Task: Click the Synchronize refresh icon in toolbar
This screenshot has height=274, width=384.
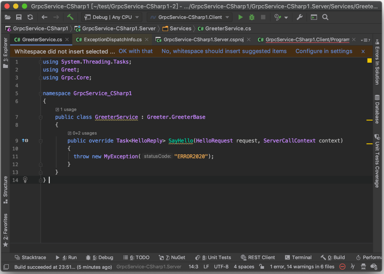Action: click(x=30, y=17)
